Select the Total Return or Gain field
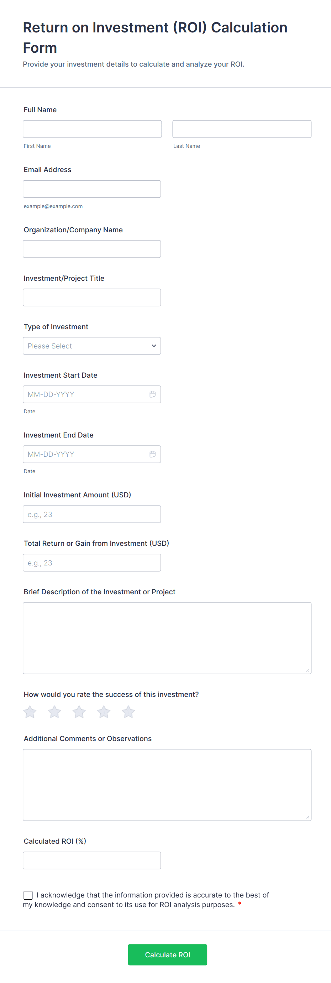The height and width of the screenshot is (983, 331). 92,563
